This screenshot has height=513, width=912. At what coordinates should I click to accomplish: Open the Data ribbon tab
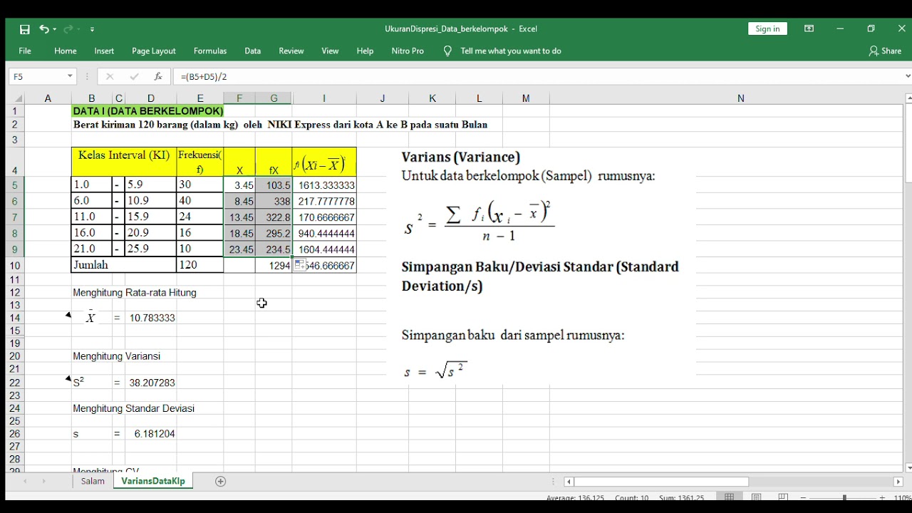point(253,51)
